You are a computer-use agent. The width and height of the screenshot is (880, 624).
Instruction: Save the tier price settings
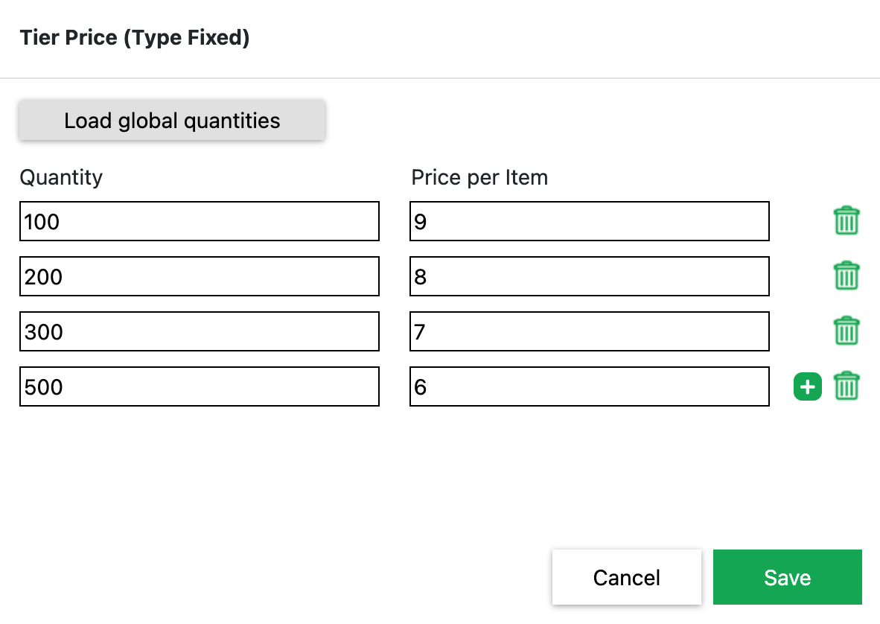(x=787, y=577)
